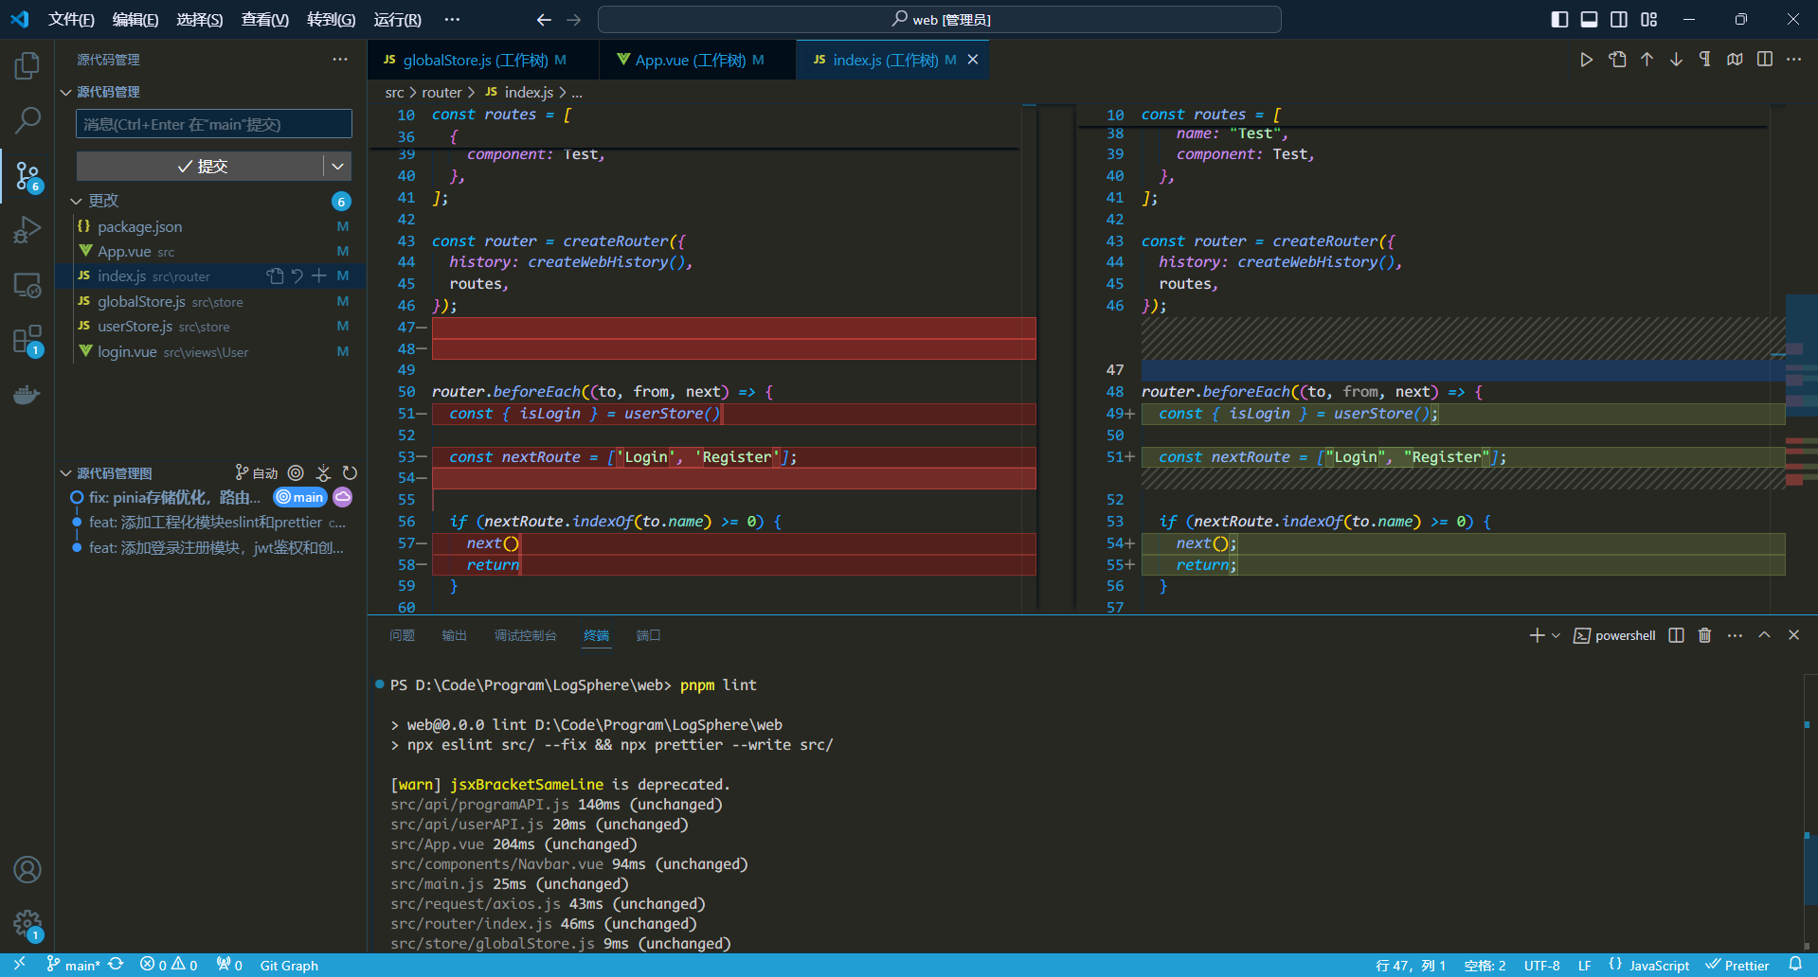Open the editor toolbar More Actions ellipsis

click(x=1793, y=60)
